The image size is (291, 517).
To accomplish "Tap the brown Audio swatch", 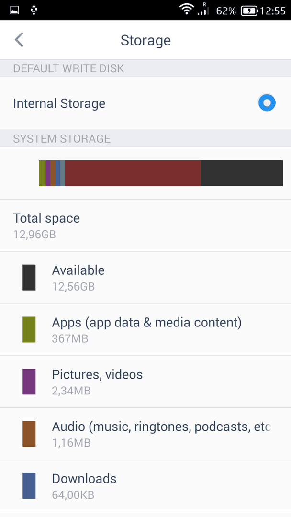I will (x=29, y=434).
